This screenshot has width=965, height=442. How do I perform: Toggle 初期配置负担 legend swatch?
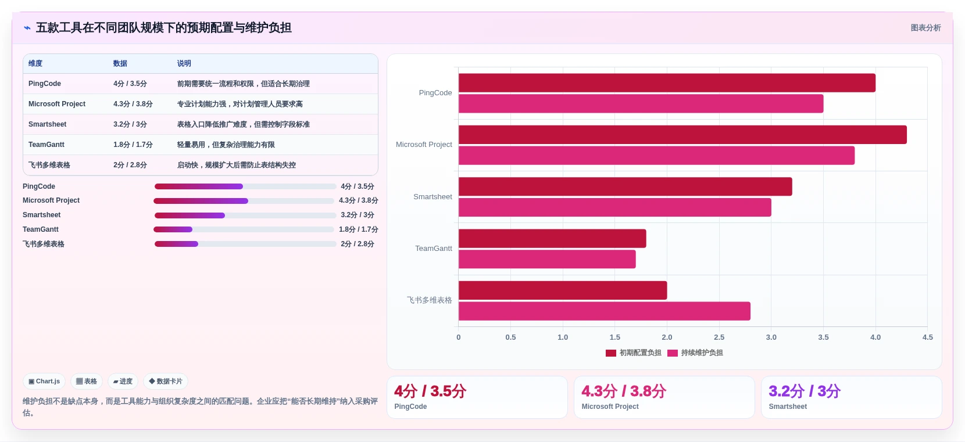pos(611,353)
